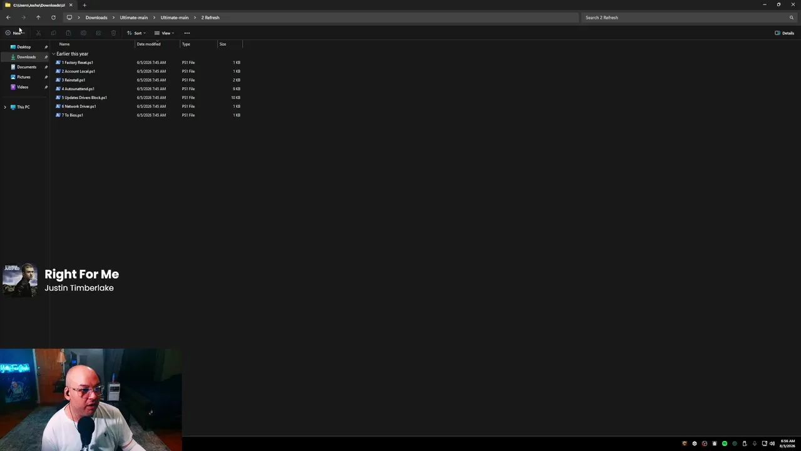The width and height of the screenshot is (801, 451).
Task: Open the See more ellipsis menu
Action: 187,33
